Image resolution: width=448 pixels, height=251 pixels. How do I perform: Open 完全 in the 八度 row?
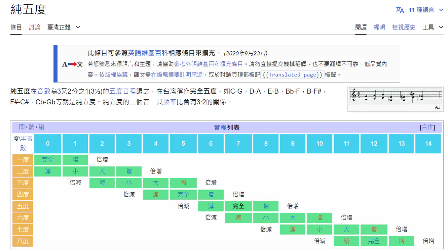pyautogui.click(x=374, y=241)
